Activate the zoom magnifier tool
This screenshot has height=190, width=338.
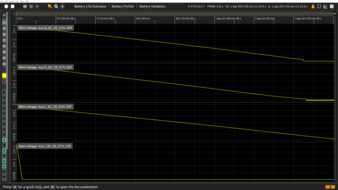click(56, 6)
